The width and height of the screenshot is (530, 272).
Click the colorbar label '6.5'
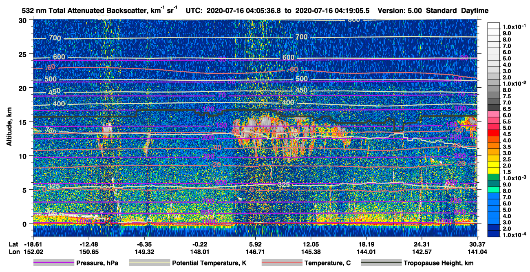point(506,108)
